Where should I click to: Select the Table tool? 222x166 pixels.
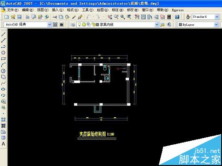pyautogui.click(x=3, y=138)
